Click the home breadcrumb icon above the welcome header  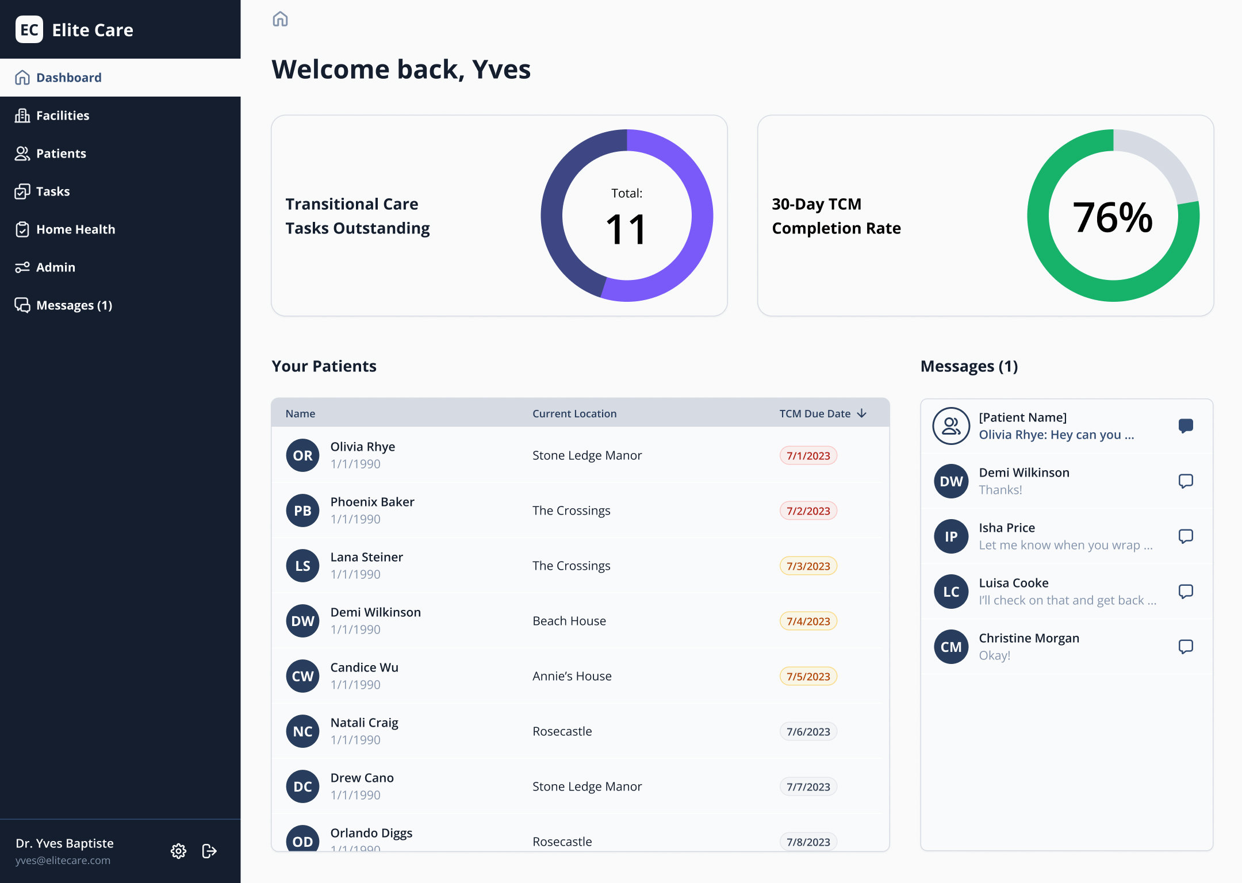(x=280, y=19)
